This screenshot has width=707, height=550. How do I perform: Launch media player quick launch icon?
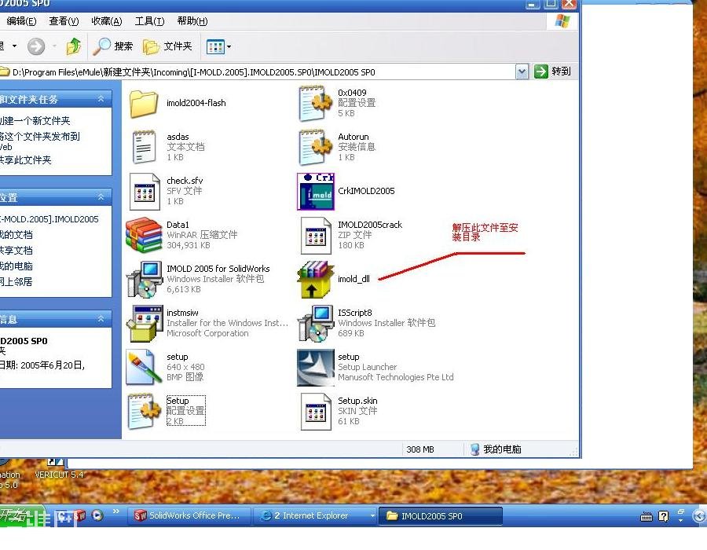[97, 515]
